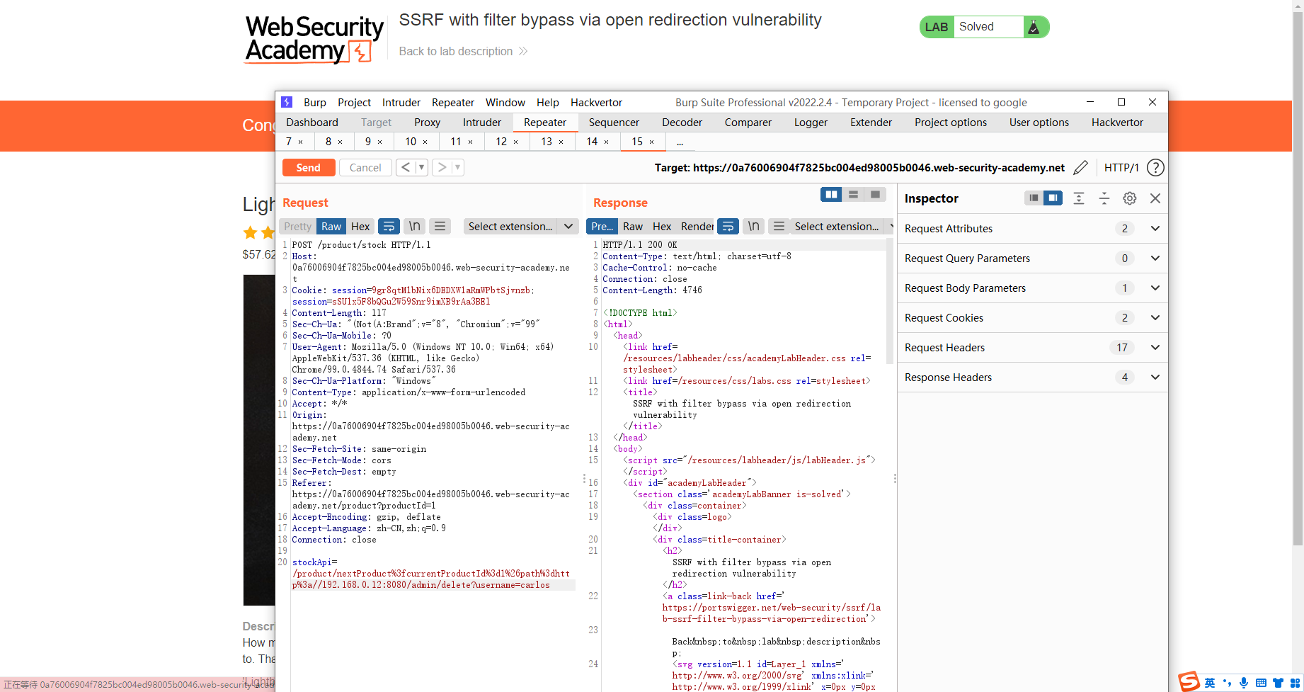
Task: Dock Inspector to the right side
Action: (1053, 198)
